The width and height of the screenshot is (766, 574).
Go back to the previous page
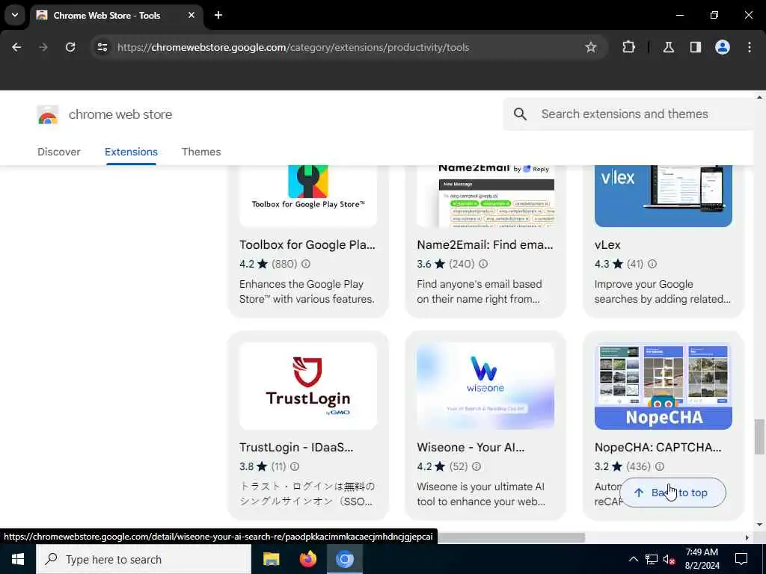click(x=16, y=47)
